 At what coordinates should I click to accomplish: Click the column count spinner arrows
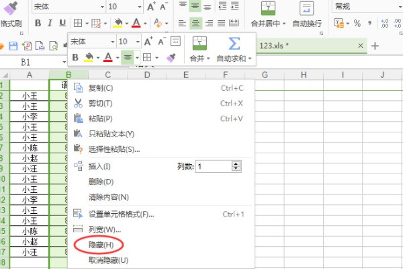(x=236, y=167)
